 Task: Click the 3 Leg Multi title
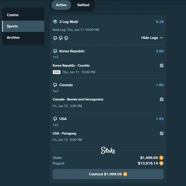point(69,22)
